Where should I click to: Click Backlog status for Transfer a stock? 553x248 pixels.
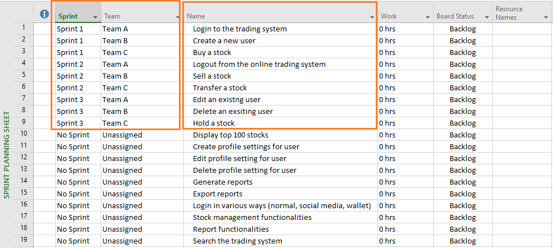click(462, 88)
